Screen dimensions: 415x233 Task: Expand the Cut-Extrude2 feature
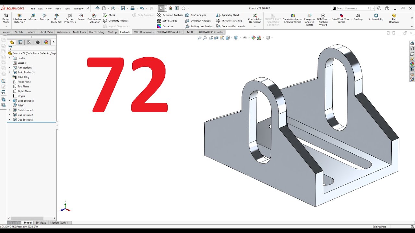click(9, 115)
